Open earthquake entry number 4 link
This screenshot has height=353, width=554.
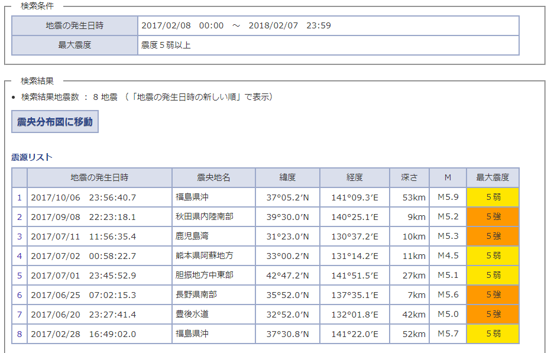tap(20, 256)
